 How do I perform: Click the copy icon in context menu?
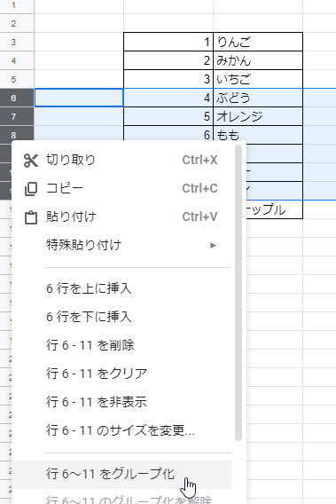(31, 189)
